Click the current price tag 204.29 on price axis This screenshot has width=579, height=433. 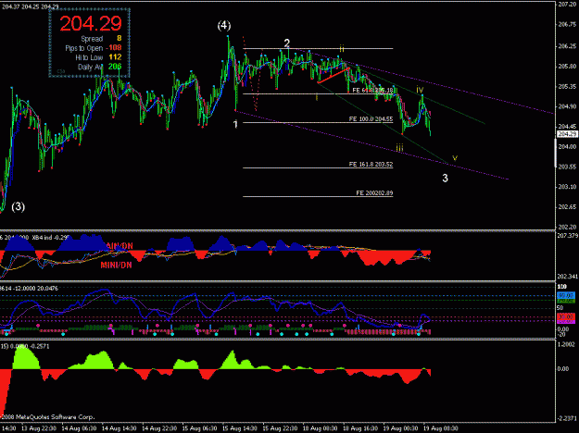[x=567, y=134]
